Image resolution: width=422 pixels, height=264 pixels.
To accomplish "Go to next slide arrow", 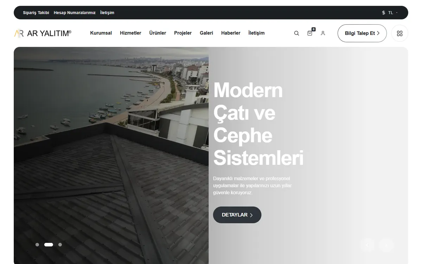I will click(x=386, y=245).
